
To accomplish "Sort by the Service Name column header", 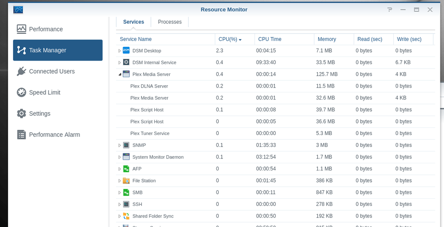I will coord(165,39).
